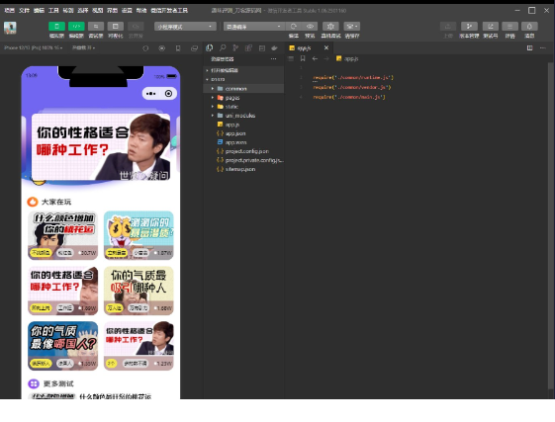Close the app.js editor tab
The width and height of the screenshot is (555, 422).
(326, 47)
